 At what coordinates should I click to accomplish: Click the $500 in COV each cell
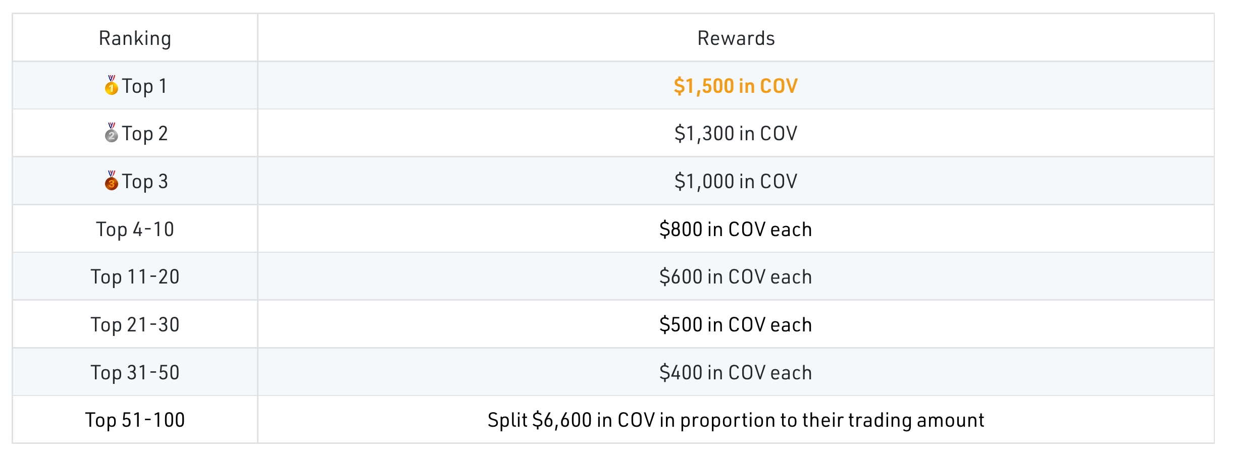(736, 324)
